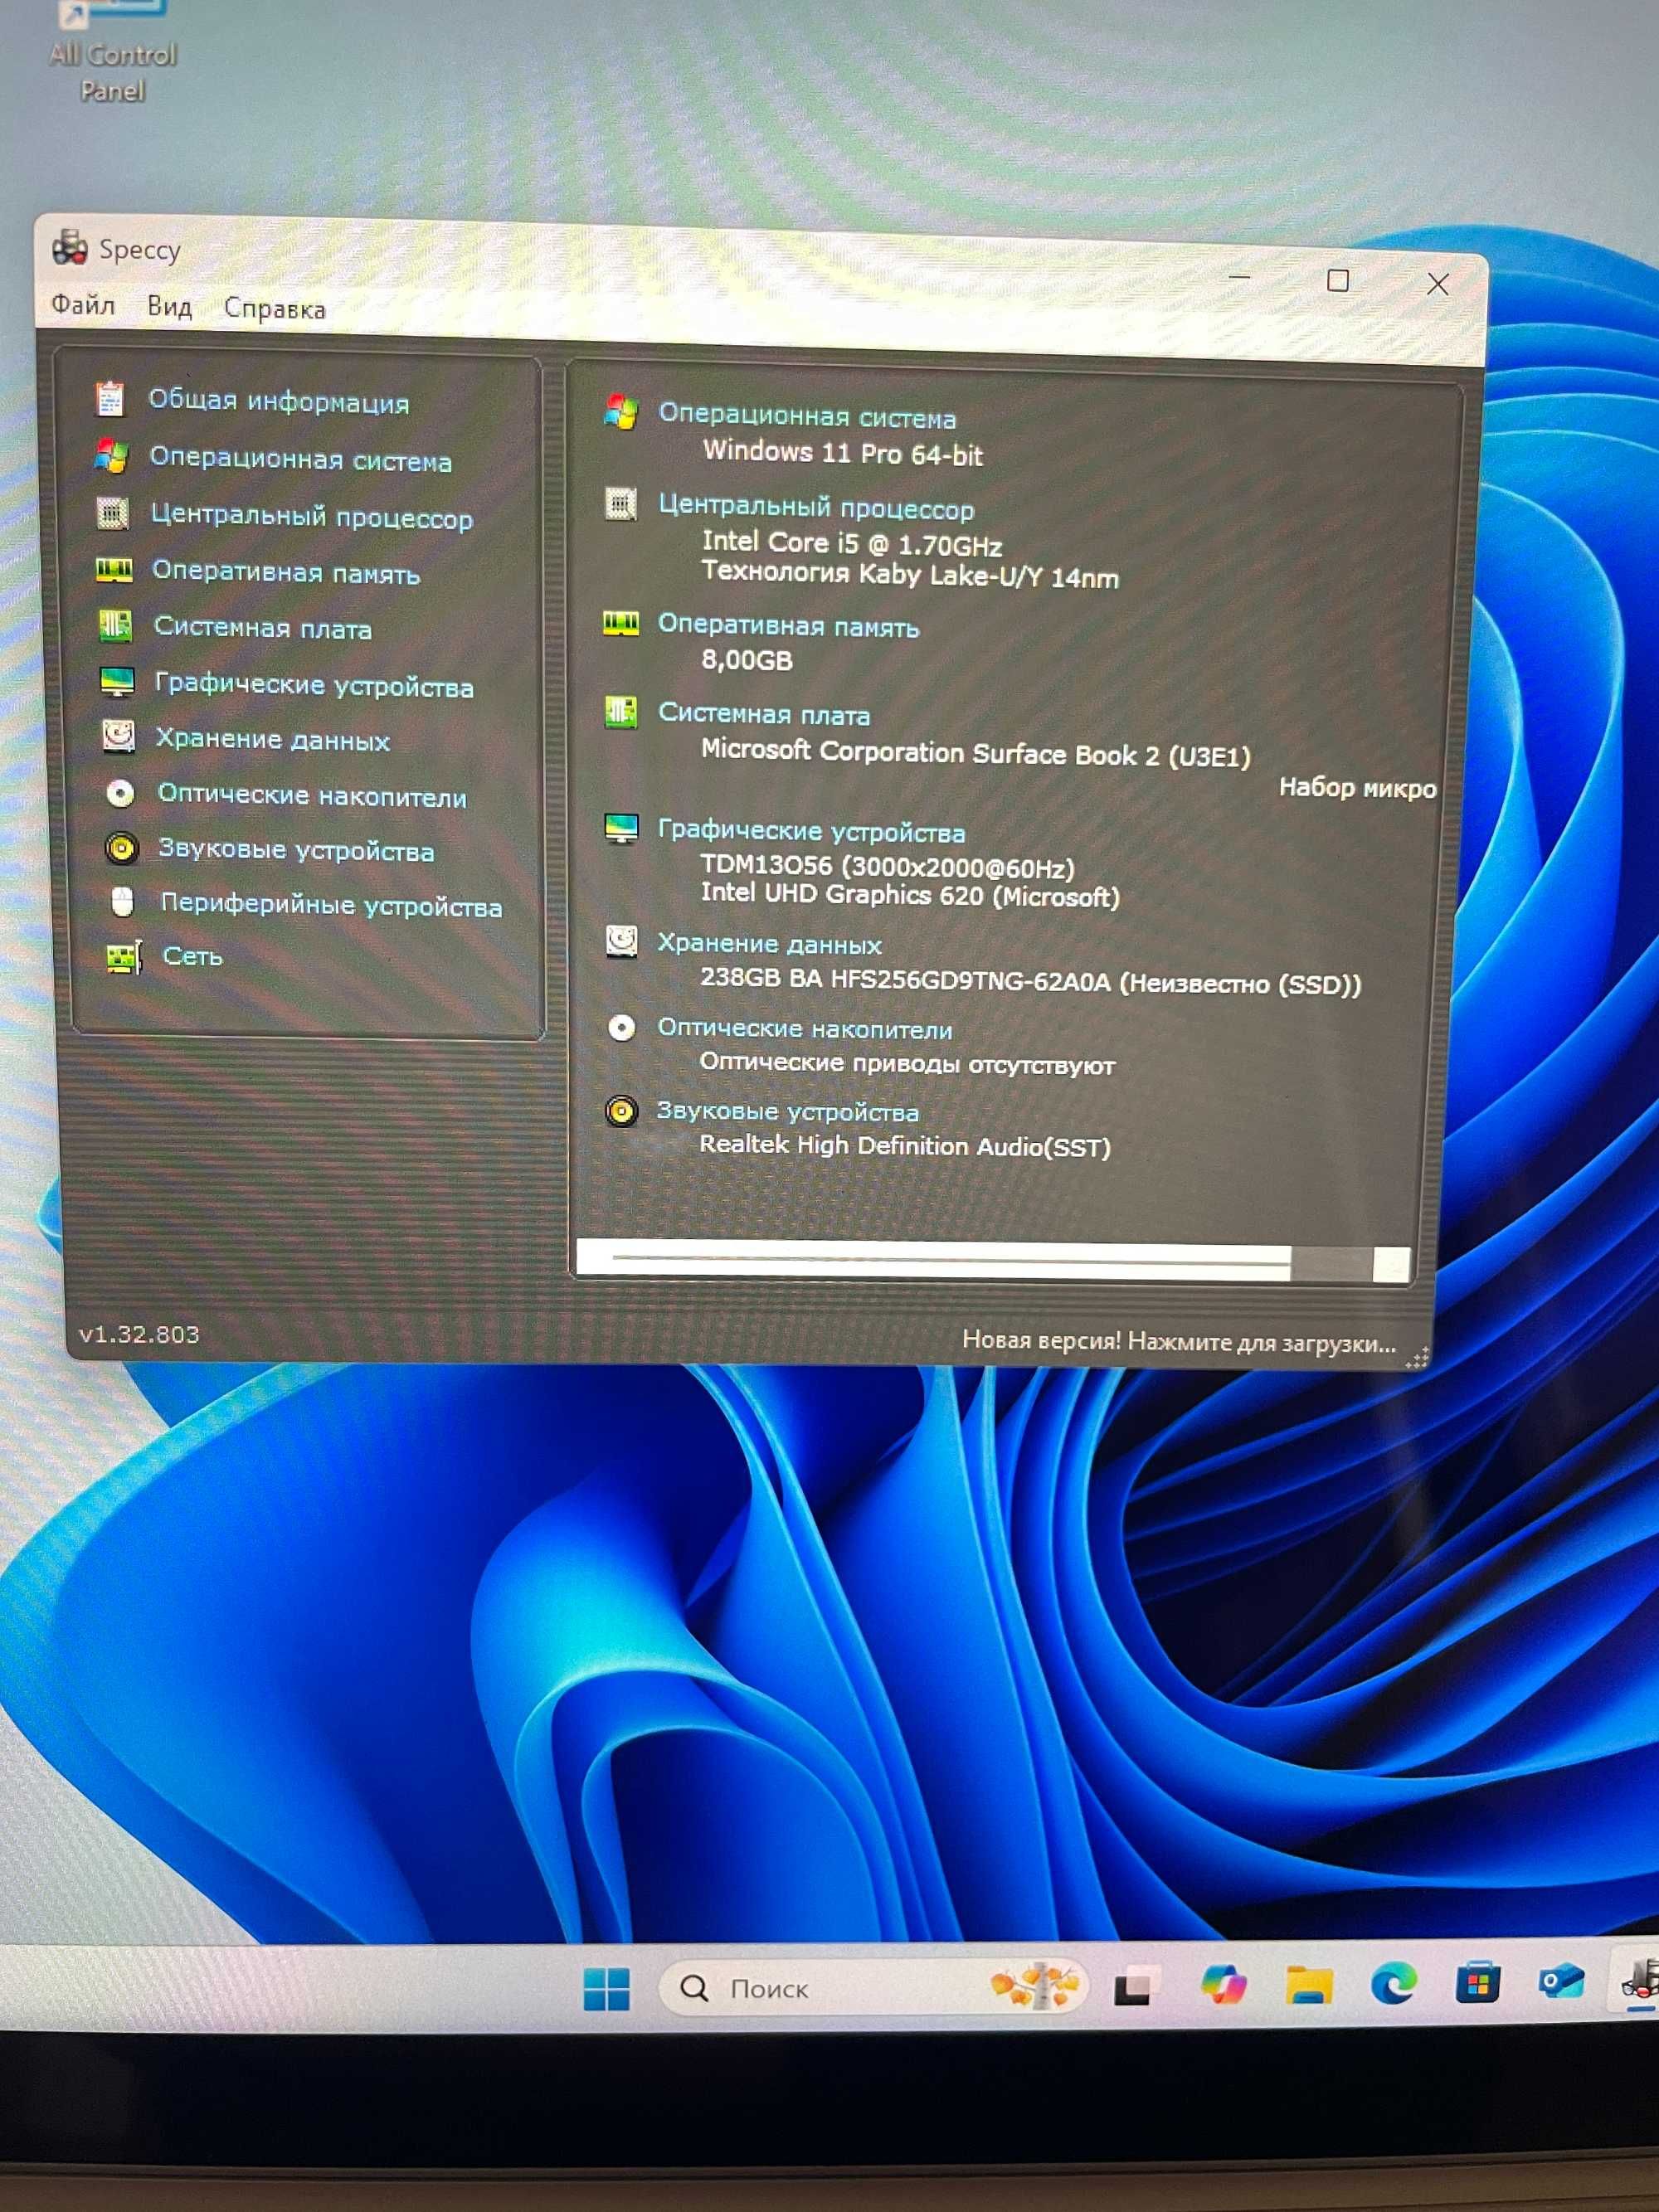Click the monitor icon in the summary panel
Image resolution: width=1659 pixels, height=2212 pixels.
[x=621, y=828]
